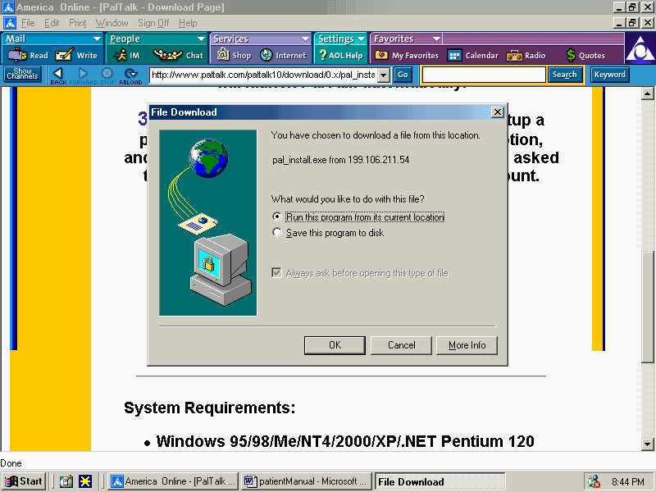
Task: Open the File menu
Action: click(28, 23)
